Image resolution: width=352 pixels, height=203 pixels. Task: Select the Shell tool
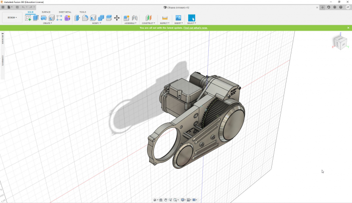(x=93, y=18)
